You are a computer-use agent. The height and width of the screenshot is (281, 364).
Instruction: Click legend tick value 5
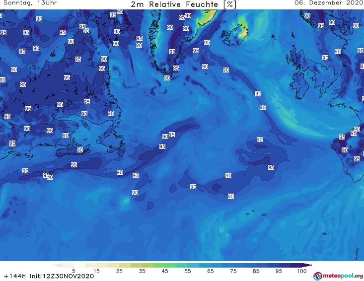coord(73,271)
